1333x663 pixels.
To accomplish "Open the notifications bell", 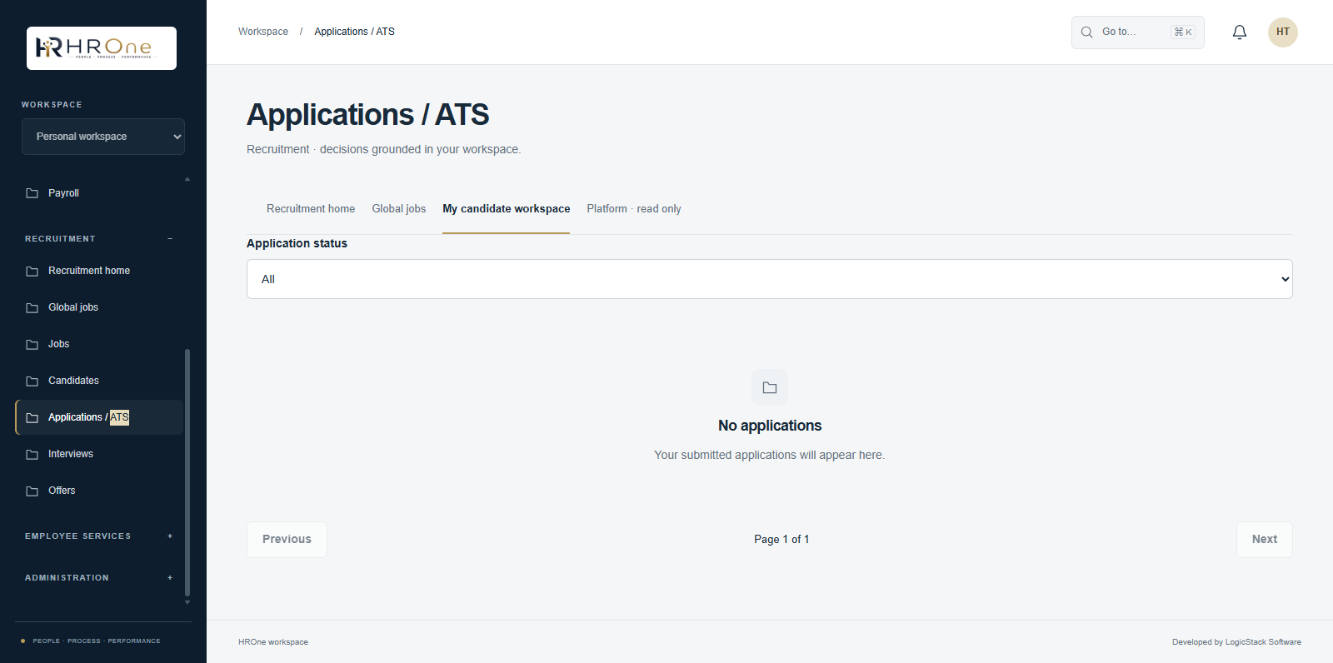I will (1240, 32).
